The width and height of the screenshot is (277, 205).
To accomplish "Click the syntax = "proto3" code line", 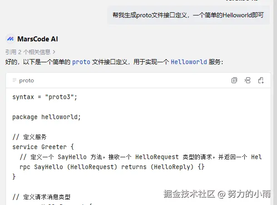I will pos(45,97).
